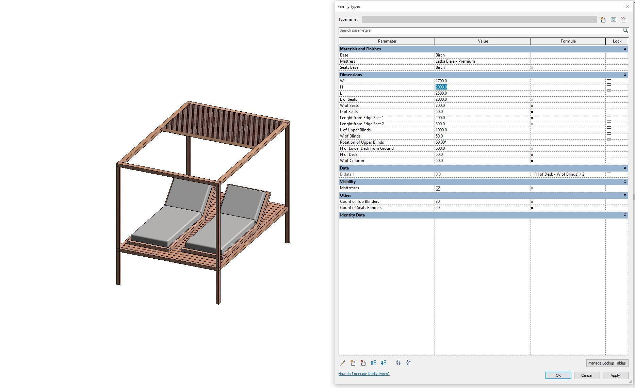Lock the L of Seats parameter
This screenshot has width=635, height=388.
609,100
